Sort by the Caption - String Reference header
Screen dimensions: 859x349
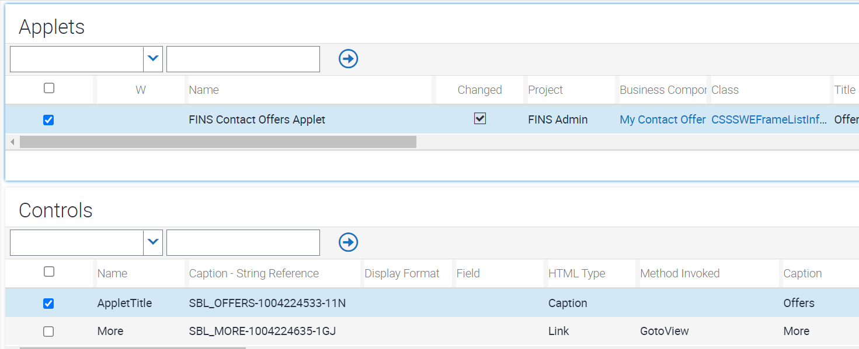pos(253,273)
